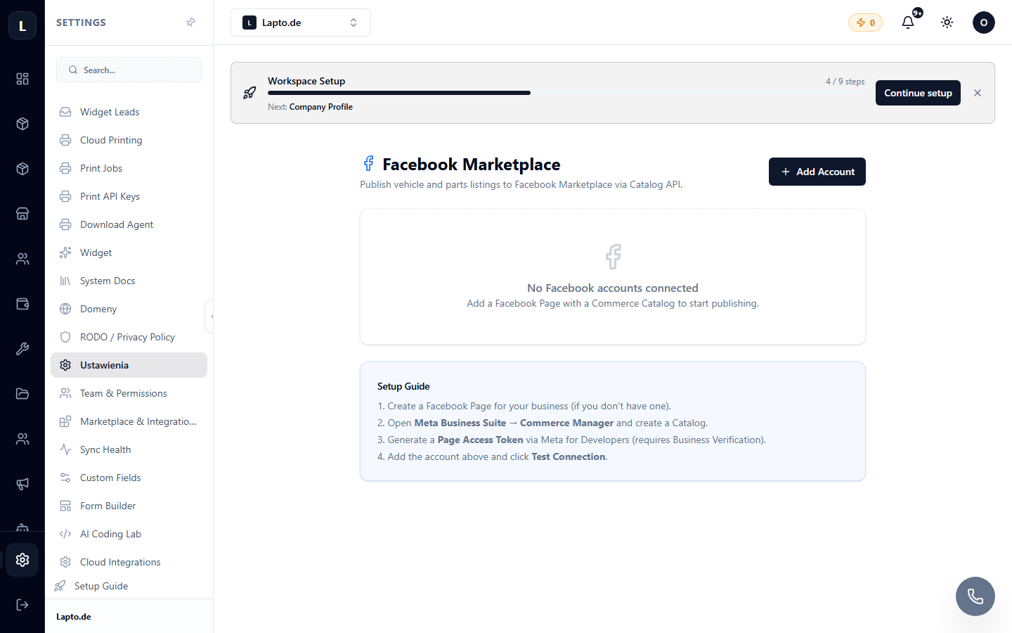
Task: Click the Facebook Marketplace heading
Action: (x=472, y=165)
